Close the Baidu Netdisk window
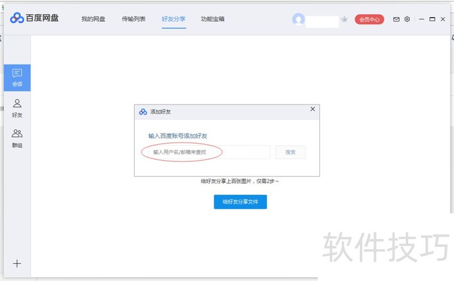This screenshot has height=281, width=454. click(443, 19)
